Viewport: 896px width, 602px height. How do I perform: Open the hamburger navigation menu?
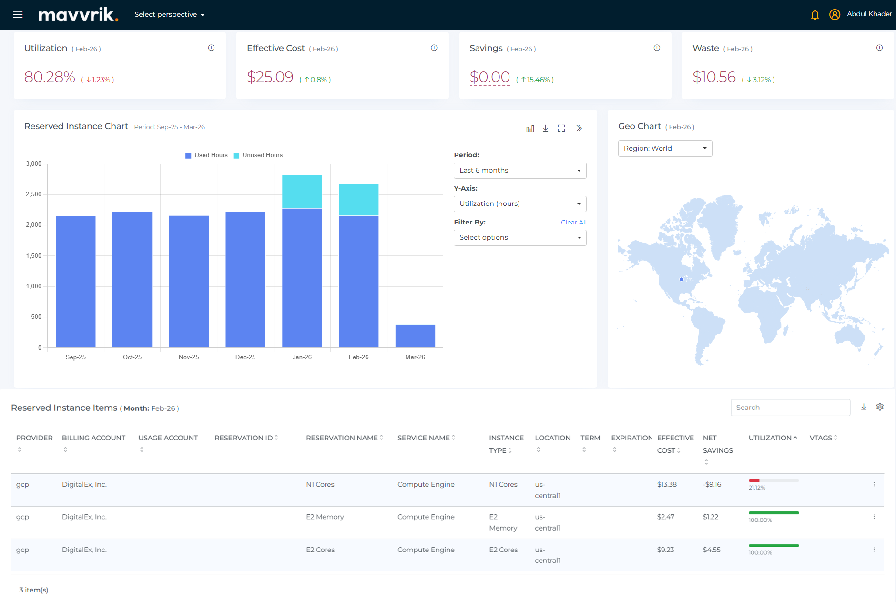point(18,15)
